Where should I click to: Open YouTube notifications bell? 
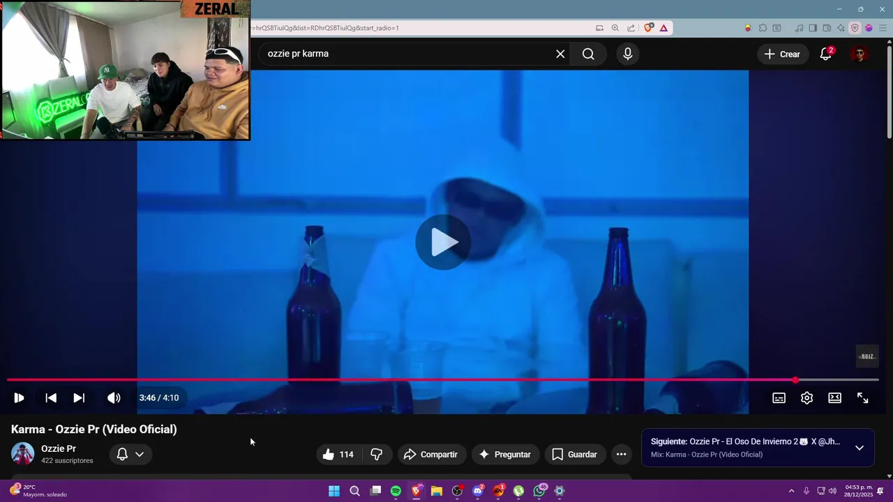click(826, 54)
